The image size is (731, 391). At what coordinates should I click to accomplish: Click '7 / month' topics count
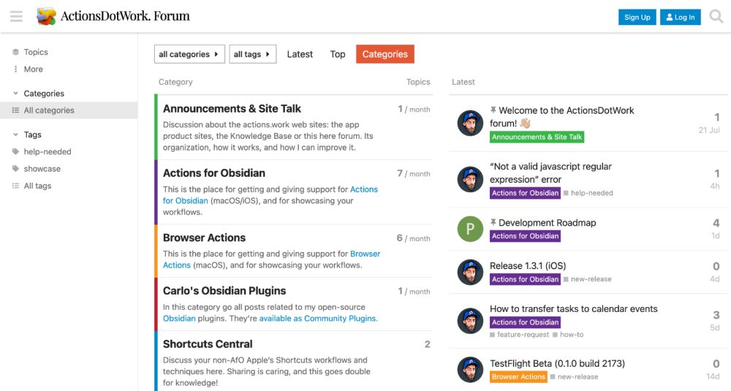pyautogui.click(x=414, y=173)
